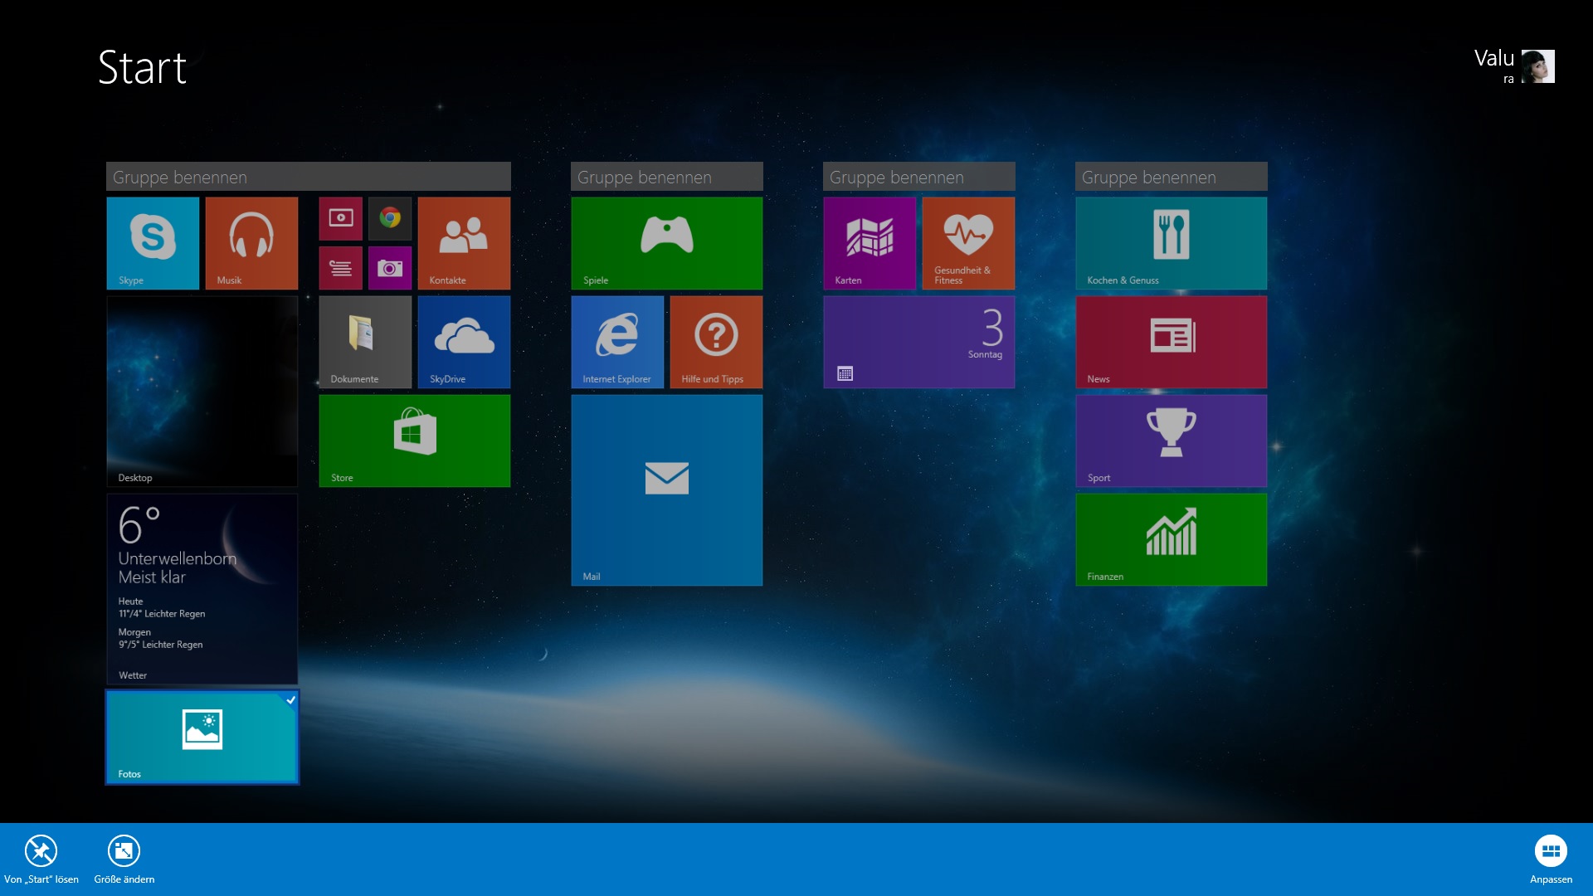Open the Desktop thumbnail tile

point(202,391)
